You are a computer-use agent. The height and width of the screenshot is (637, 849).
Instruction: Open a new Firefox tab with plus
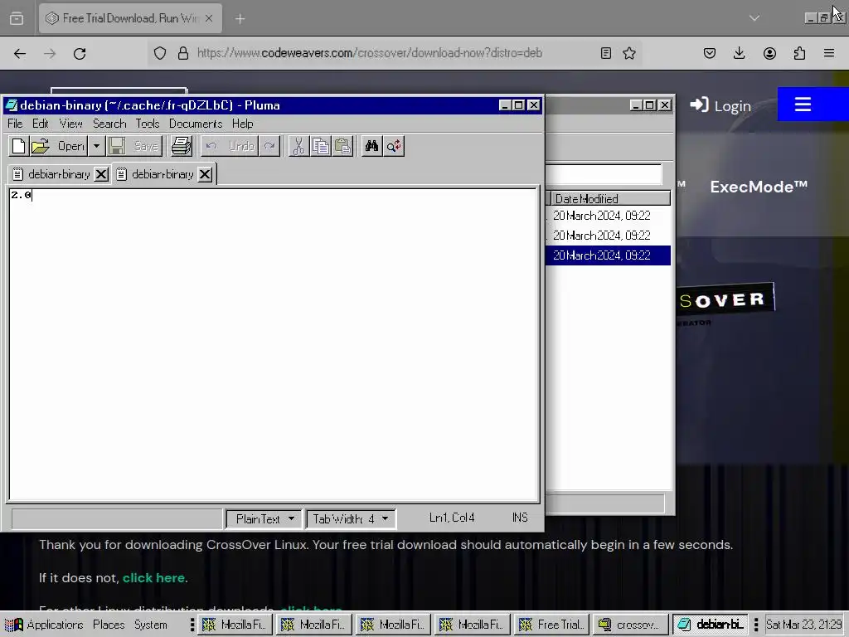[240, 19]
